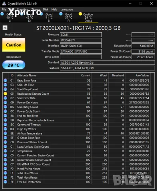Click the Transfer Mode field SATA/600
Viewport: 157px width, 191px height.
(x=81, y=51)
